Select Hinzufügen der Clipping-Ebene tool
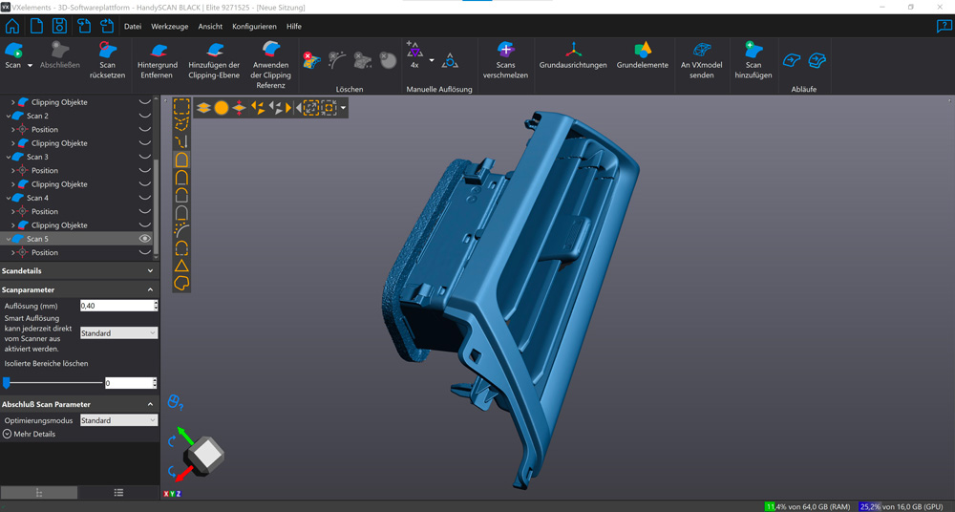Image resolution: width=955 pixels, height=512 pixels. 214,51
